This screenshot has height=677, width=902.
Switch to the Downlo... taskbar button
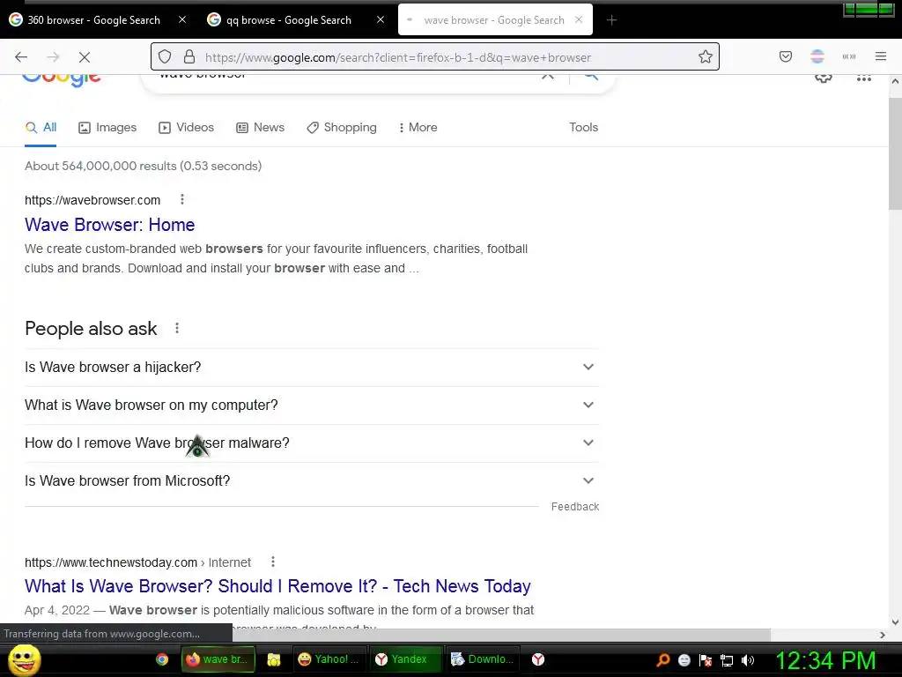(483, 659)
